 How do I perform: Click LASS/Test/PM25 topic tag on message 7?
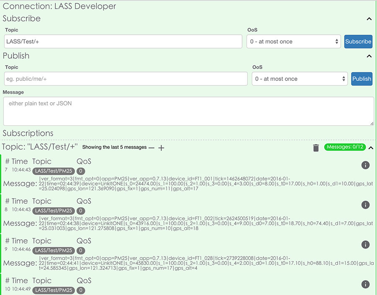pyautogui.click(x=53, y=171)
